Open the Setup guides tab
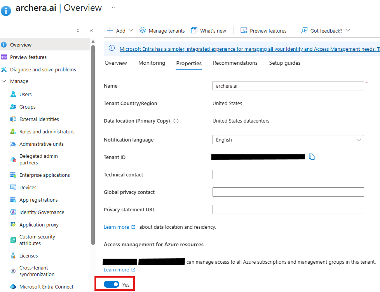The height and width of the screenshot is (292, 380). point(284,63)
